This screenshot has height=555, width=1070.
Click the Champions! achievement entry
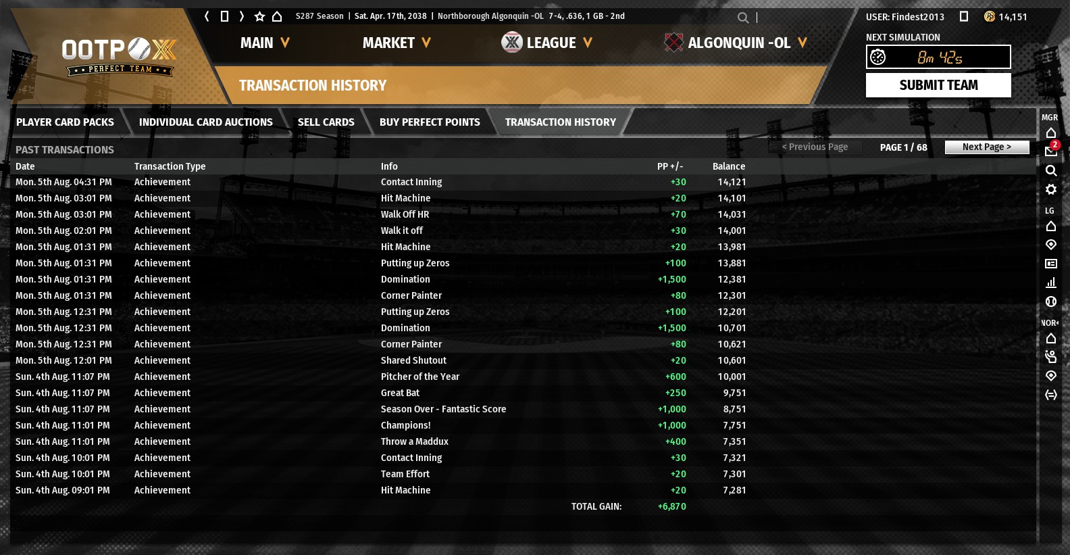[405, 425]
